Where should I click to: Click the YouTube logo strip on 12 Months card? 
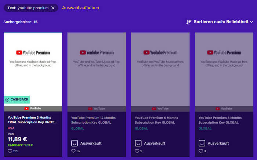(97, 109)
